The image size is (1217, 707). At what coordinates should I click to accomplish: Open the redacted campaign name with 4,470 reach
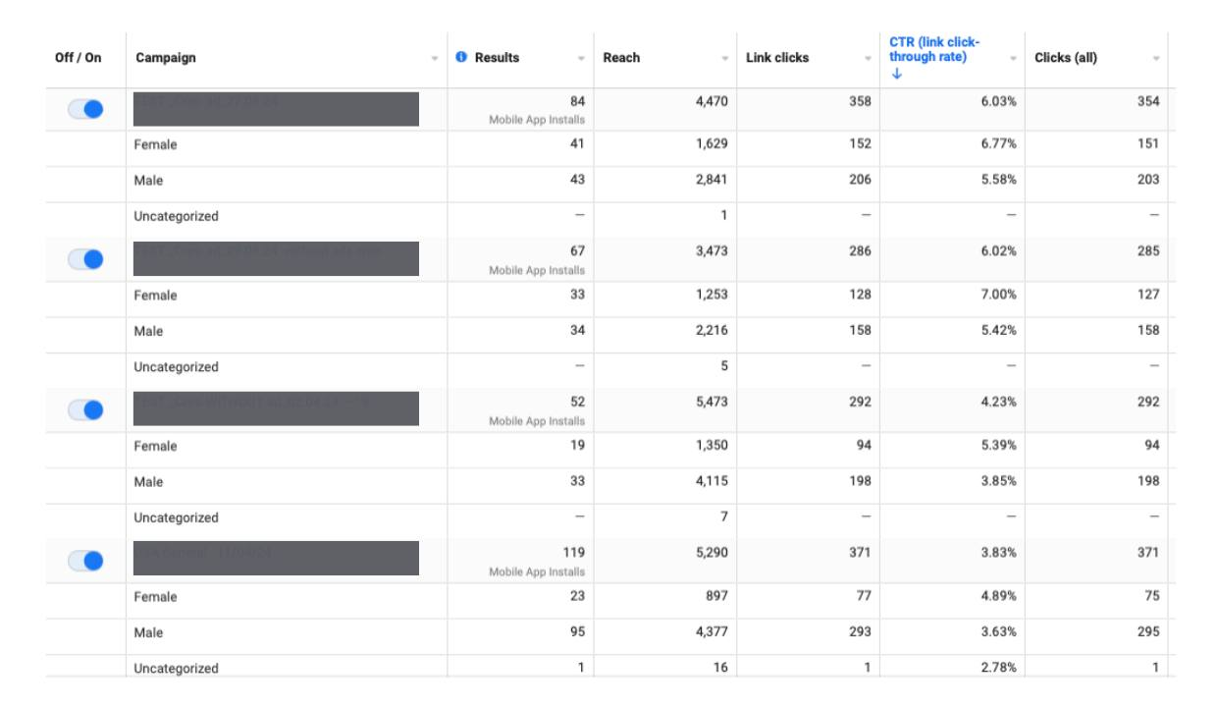pos(276,109)
